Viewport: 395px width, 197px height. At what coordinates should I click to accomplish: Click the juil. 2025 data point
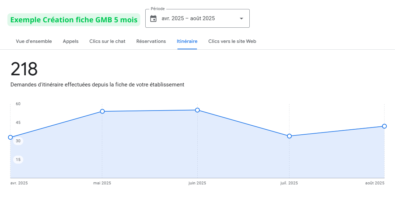[x=289, y=136]
